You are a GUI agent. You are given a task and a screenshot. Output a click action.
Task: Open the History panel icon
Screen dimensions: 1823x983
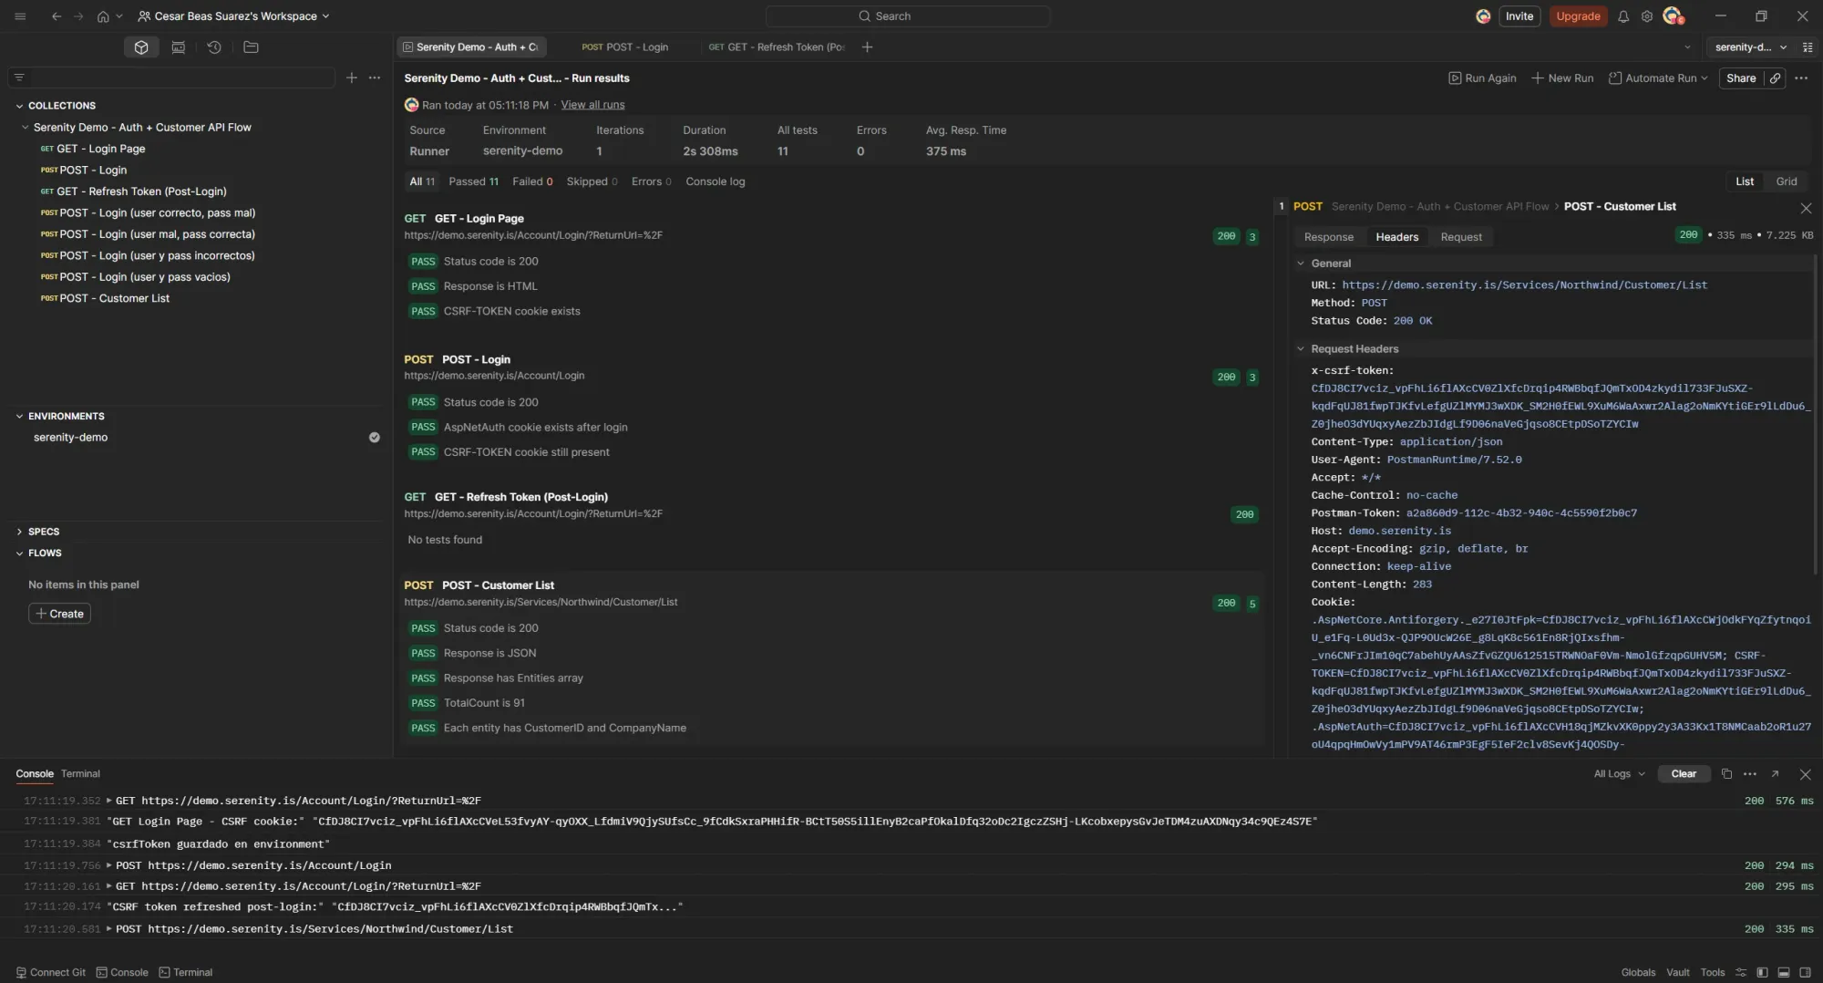214,47
